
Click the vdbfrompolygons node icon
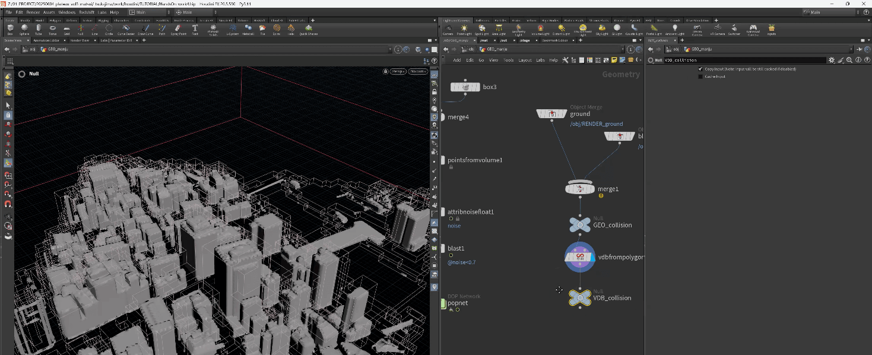579,257
